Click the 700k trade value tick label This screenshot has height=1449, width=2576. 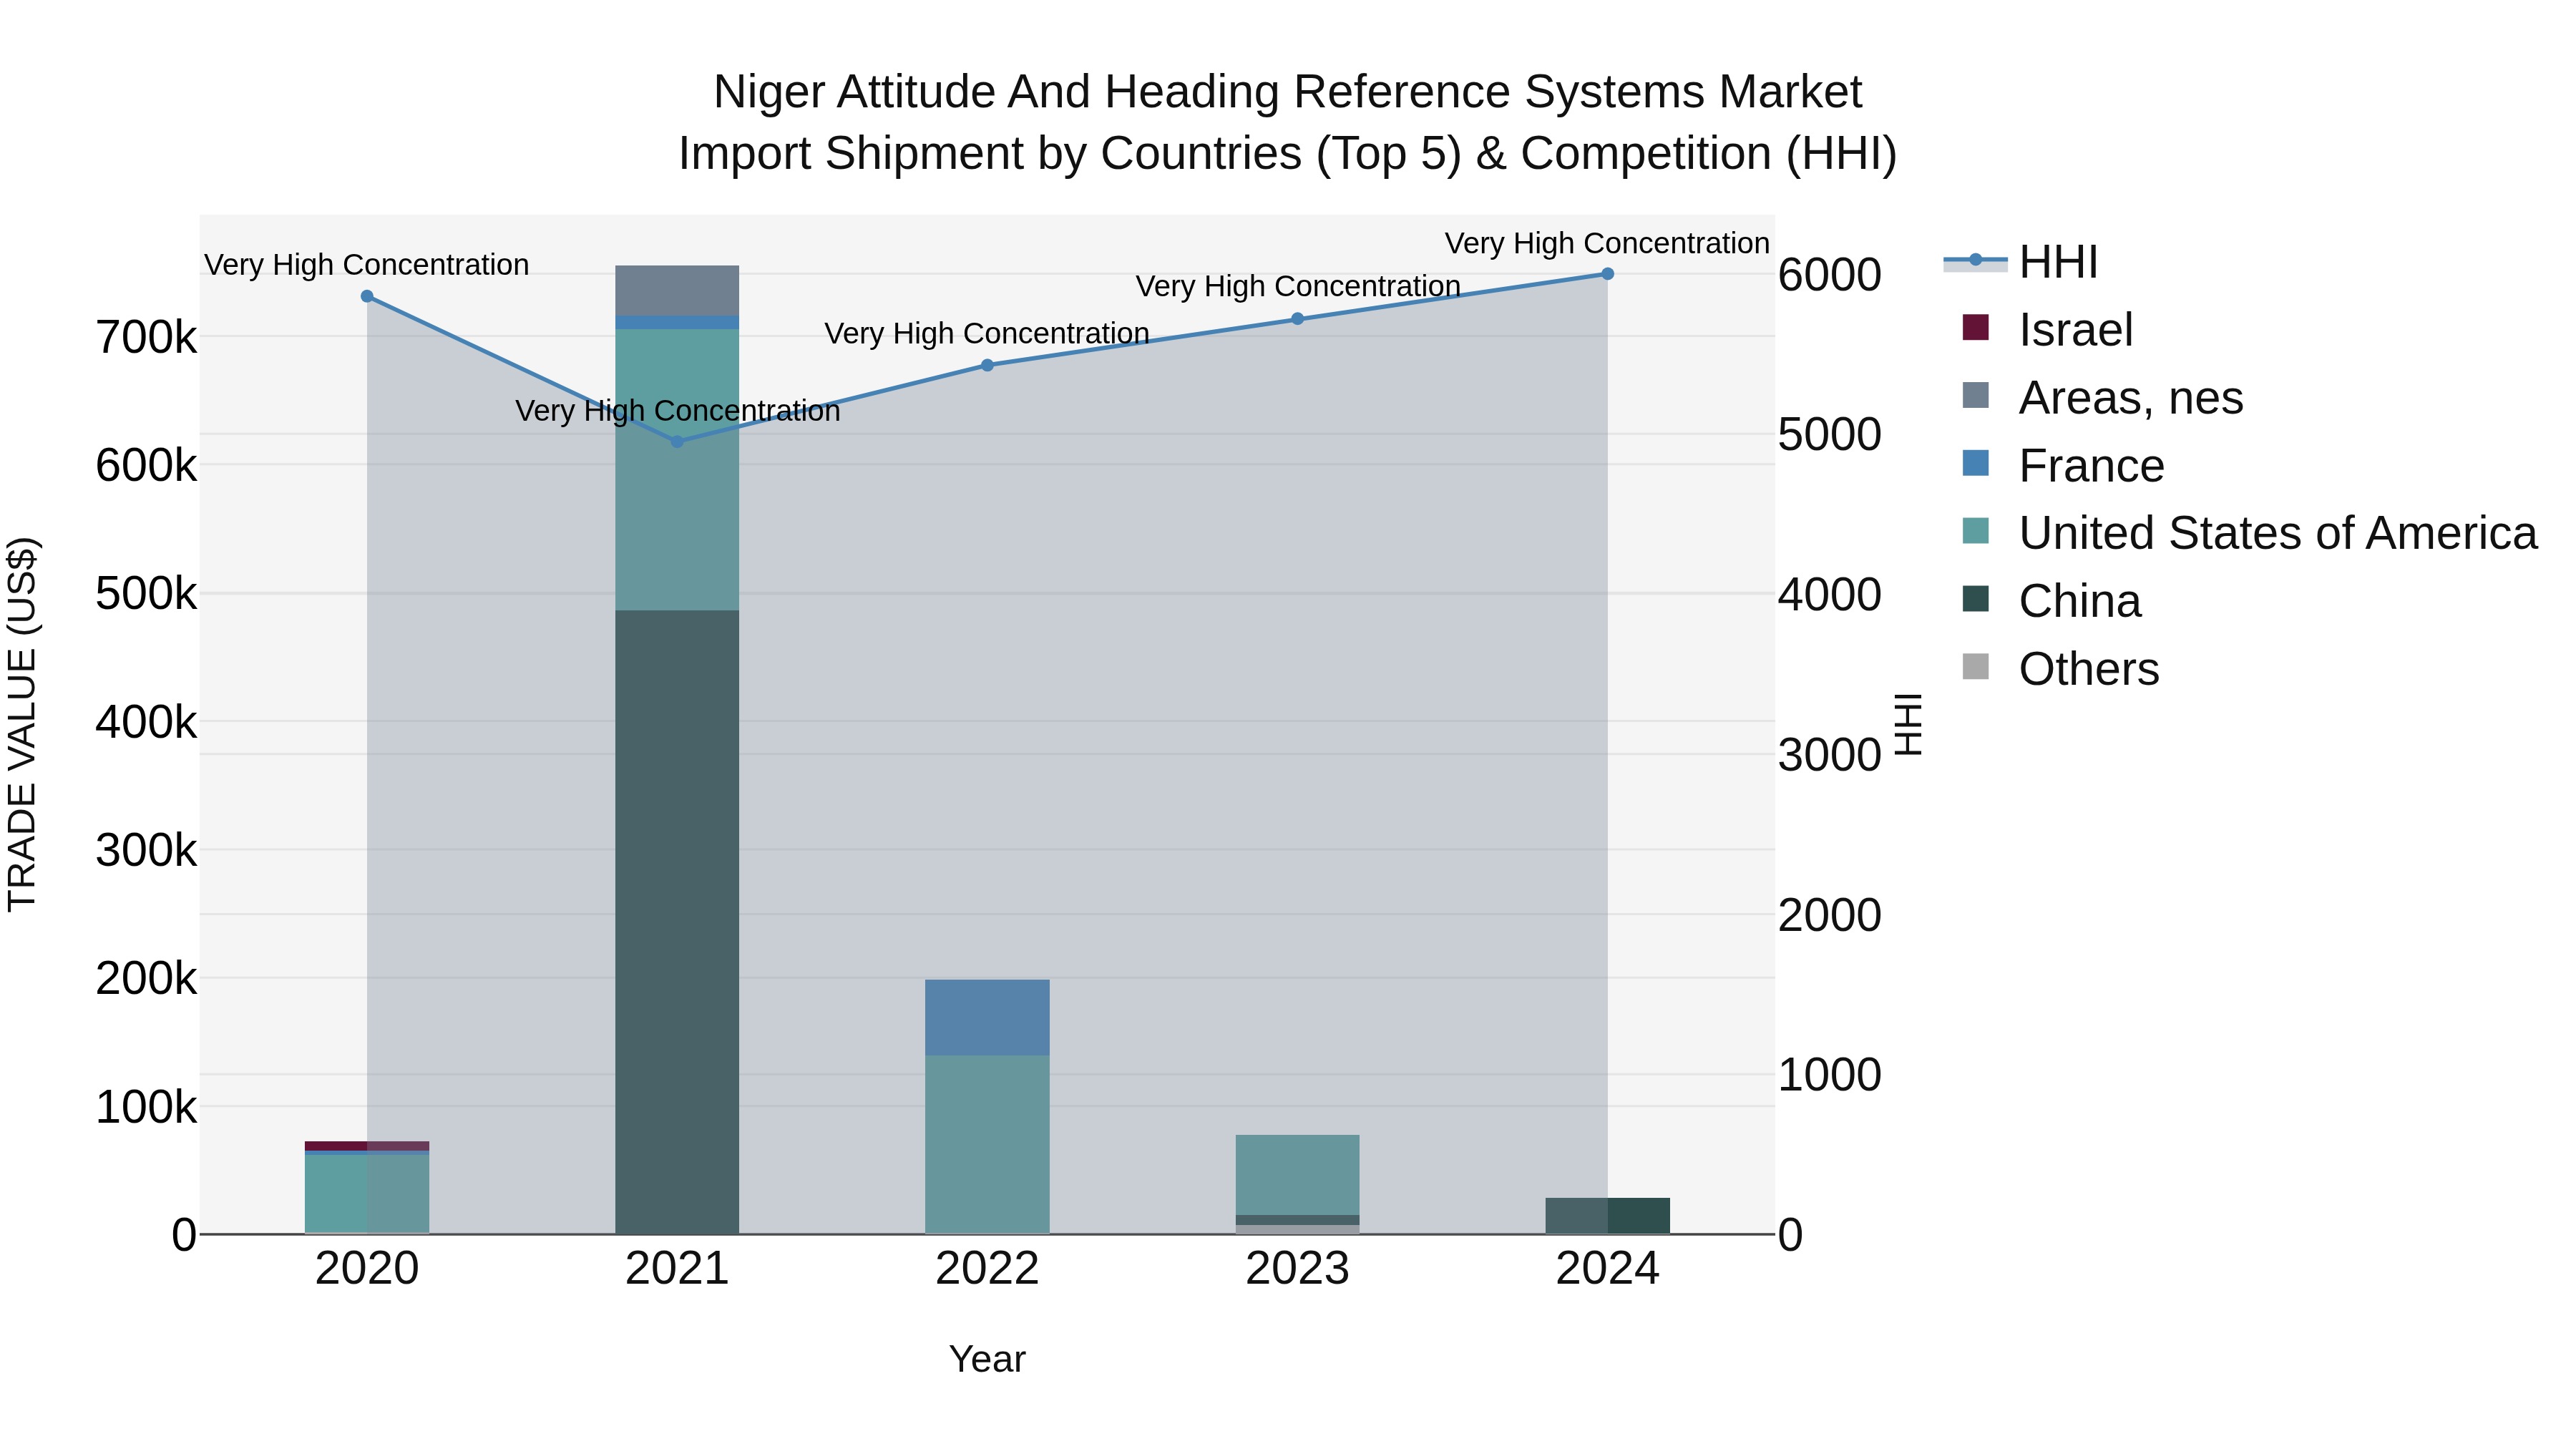(146, 338)
